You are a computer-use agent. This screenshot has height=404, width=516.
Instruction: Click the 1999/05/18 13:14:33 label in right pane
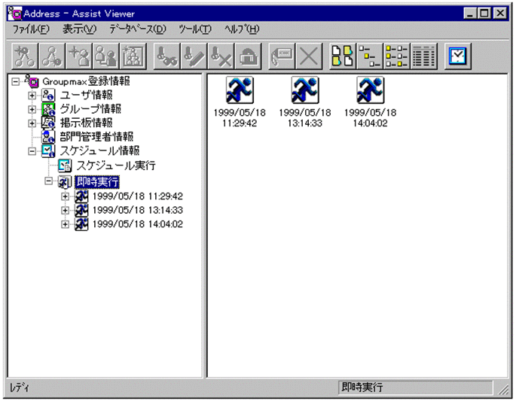tap(305, 117)
